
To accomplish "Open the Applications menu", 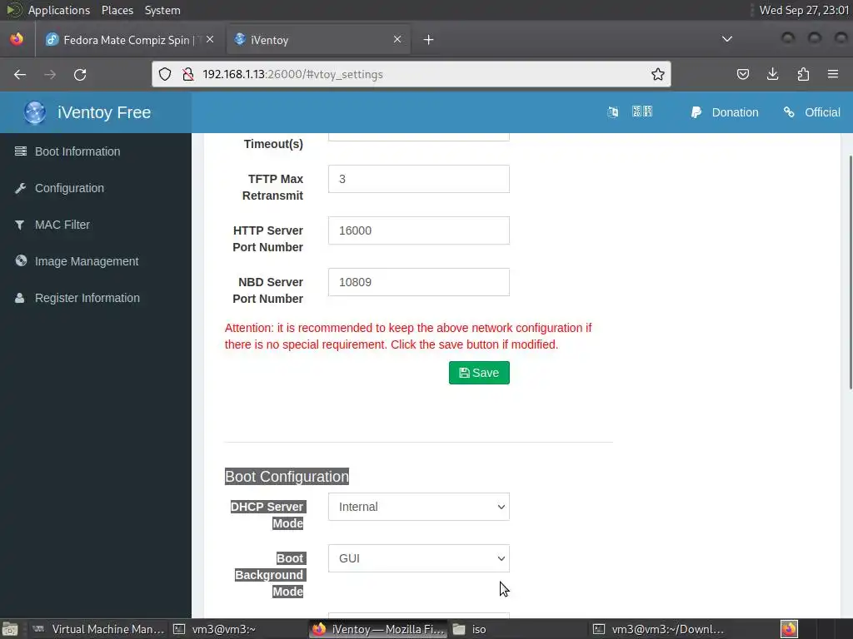I will point(59,10).
